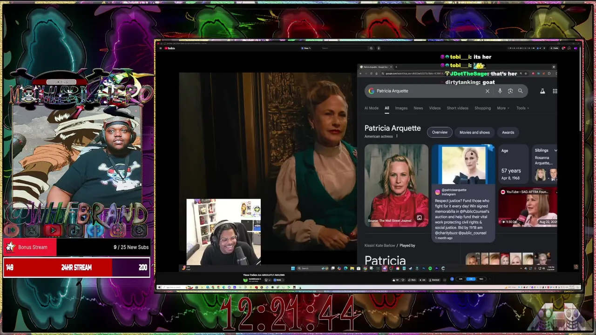Expand the Siblings card chevron
The width and height of the screenshot is (596, 335).
555,150
